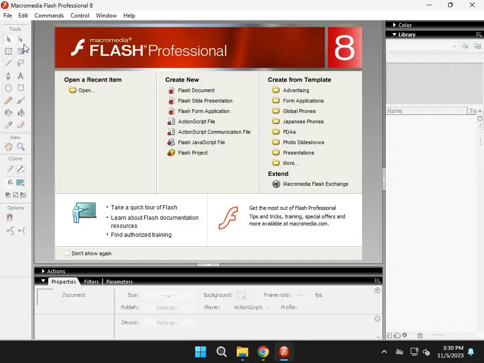Image resolution: width=484 pixels, height=363 pixels.
Task: Create a new ActionScript File
Action: [191, 121]
